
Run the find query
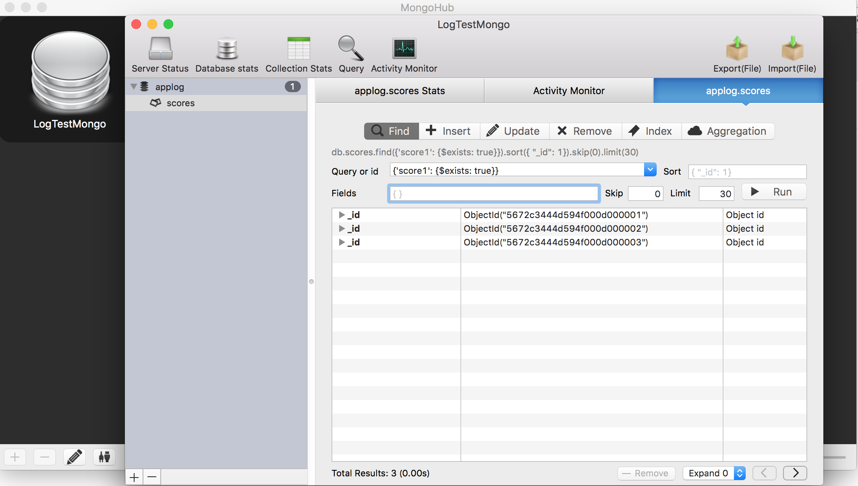774,192
